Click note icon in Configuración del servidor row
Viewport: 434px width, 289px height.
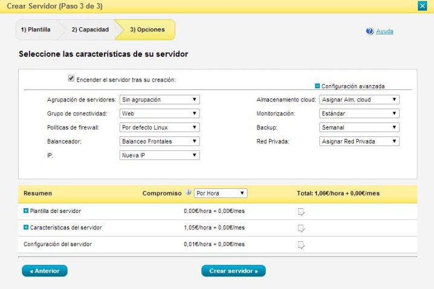coord(301,245)
